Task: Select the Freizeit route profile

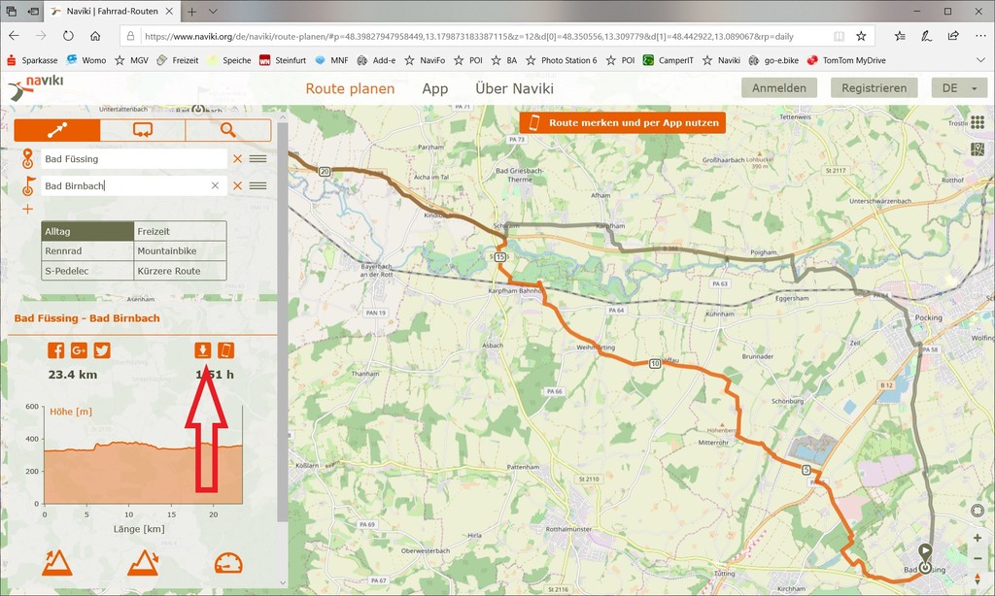Action: (x=180, y=231)
